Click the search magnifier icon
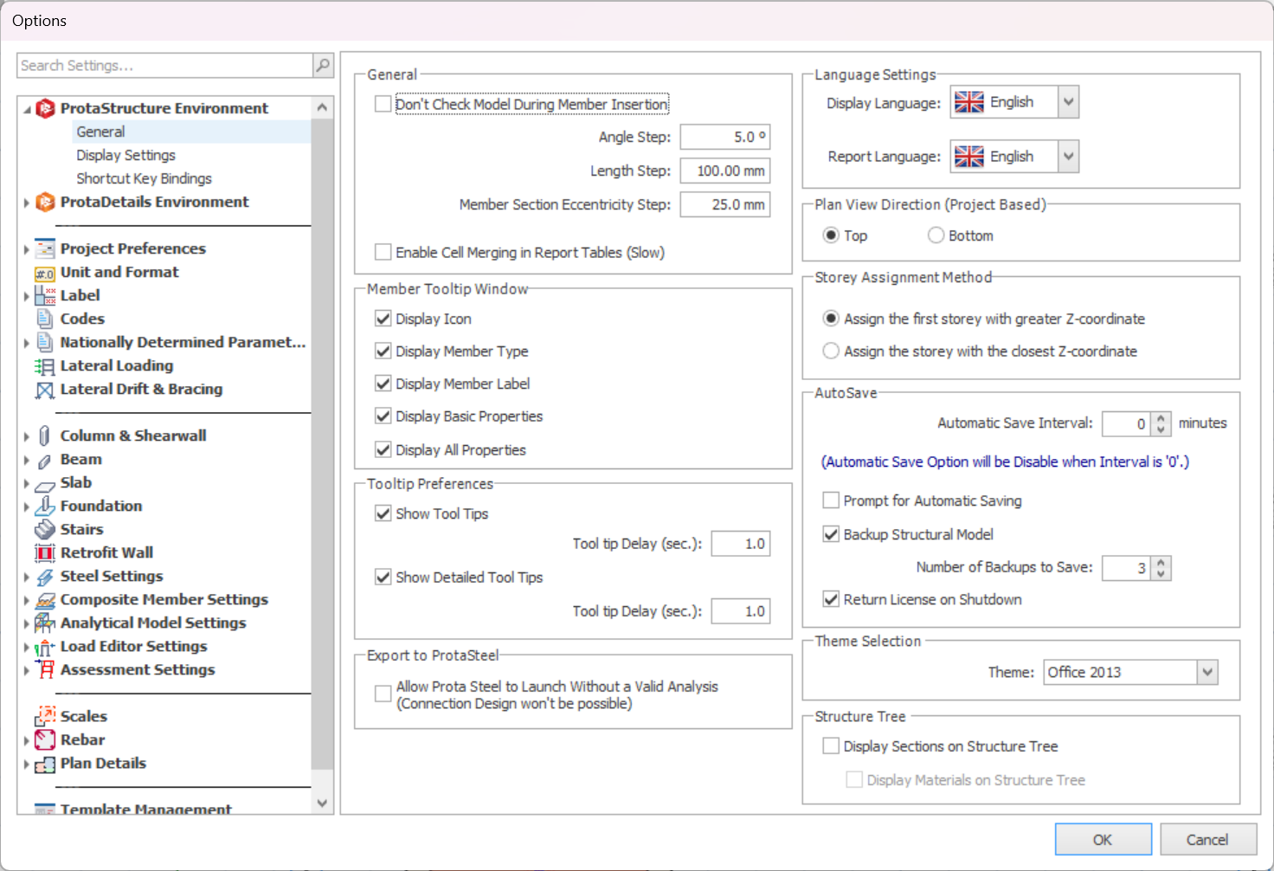Image resolution: width=1274 pixels, height=871 pixels. click(x=323, y=65)
